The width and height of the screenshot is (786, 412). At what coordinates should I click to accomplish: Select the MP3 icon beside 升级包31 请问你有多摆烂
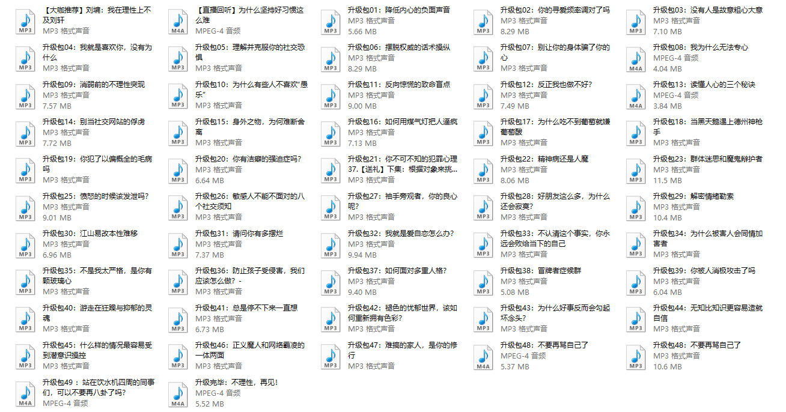point(177,244)
